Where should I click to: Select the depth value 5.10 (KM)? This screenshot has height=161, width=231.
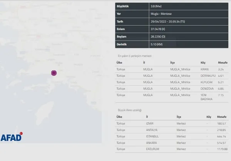tap(156, 44)
